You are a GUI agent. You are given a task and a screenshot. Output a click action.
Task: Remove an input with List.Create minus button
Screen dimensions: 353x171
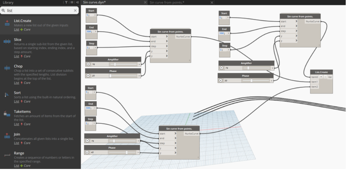coord(325,77)
